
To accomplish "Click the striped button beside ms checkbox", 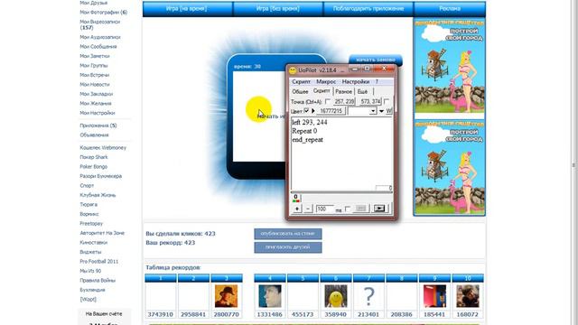I will click(360, 209).
